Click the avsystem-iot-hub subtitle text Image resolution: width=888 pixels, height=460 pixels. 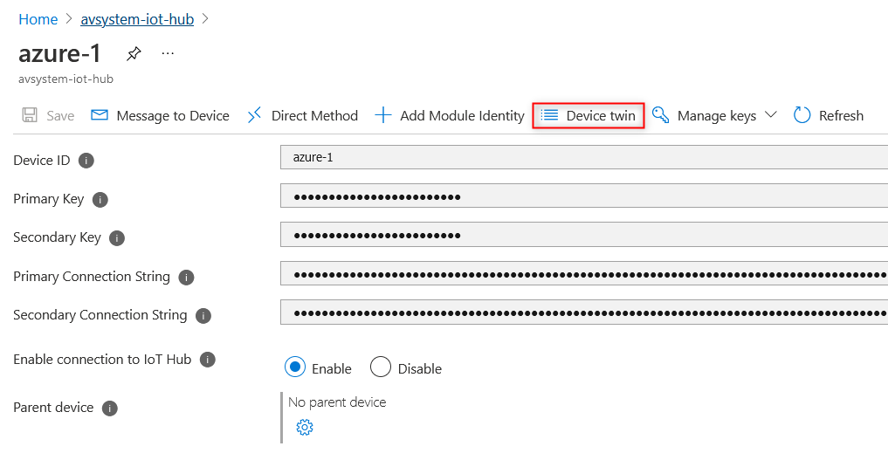65,79
